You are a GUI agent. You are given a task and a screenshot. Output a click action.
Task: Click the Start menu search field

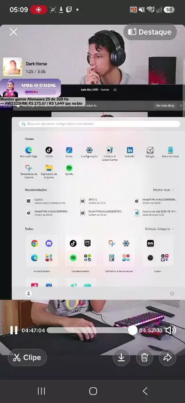(100, 124)
